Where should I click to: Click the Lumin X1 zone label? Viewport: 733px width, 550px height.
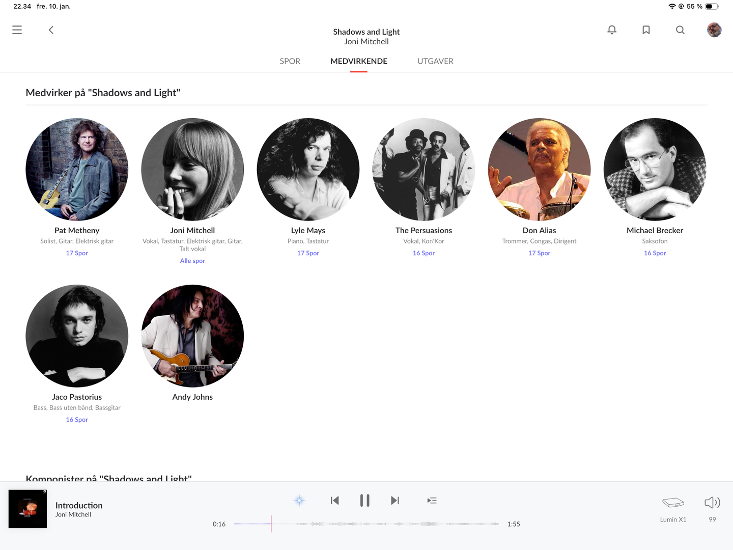[673, 519]
